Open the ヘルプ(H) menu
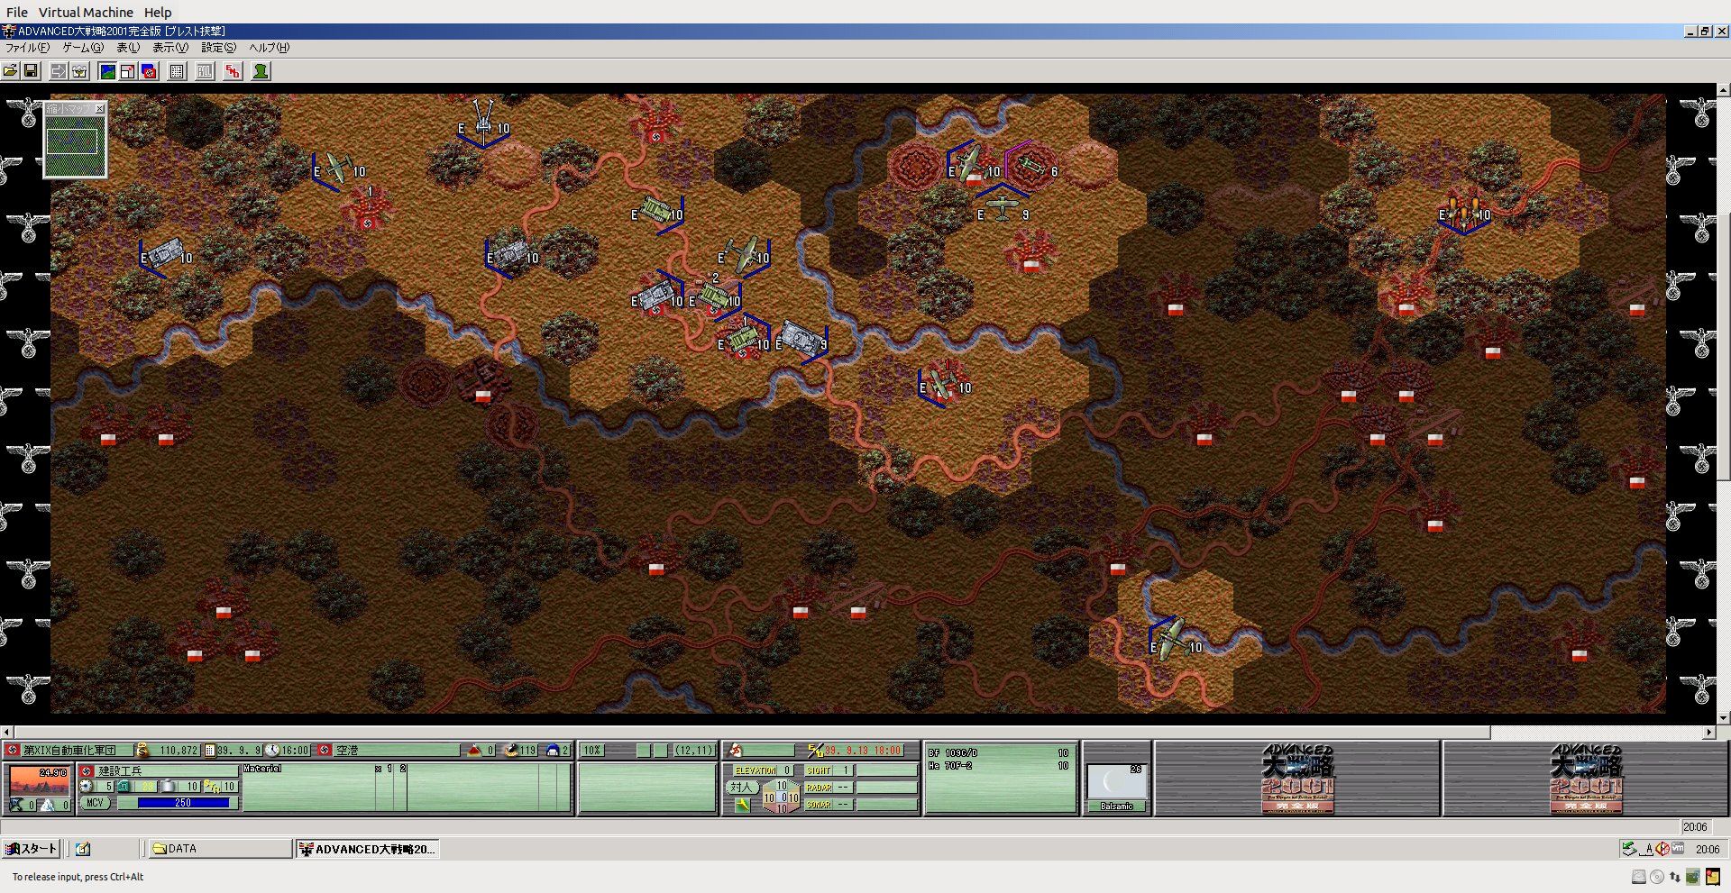The height and width of the screenshot is (893, 1731). point(269,48)
